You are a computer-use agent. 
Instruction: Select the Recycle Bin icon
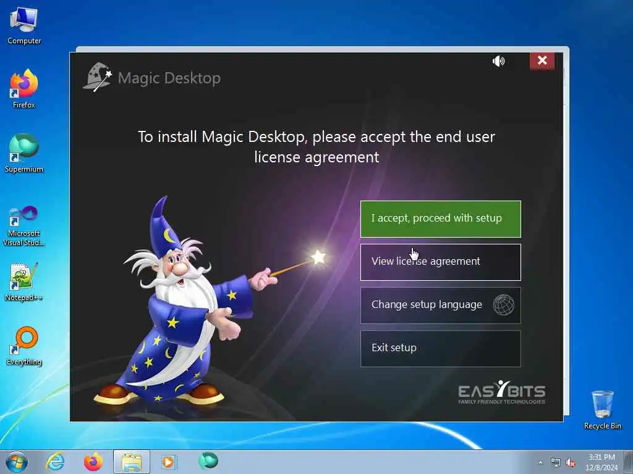pos(602,410)
